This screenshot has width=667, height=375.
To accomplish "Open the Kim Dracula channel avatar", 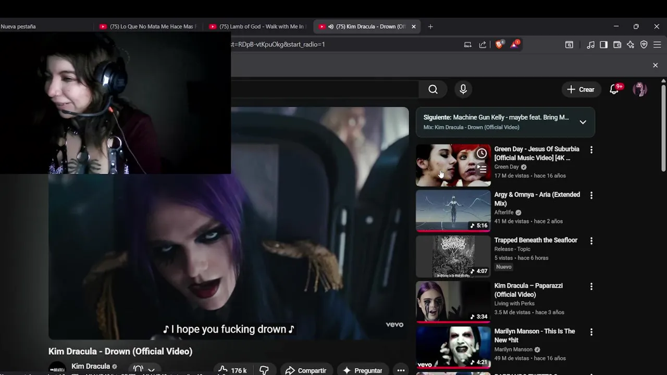I will (57, 368).
